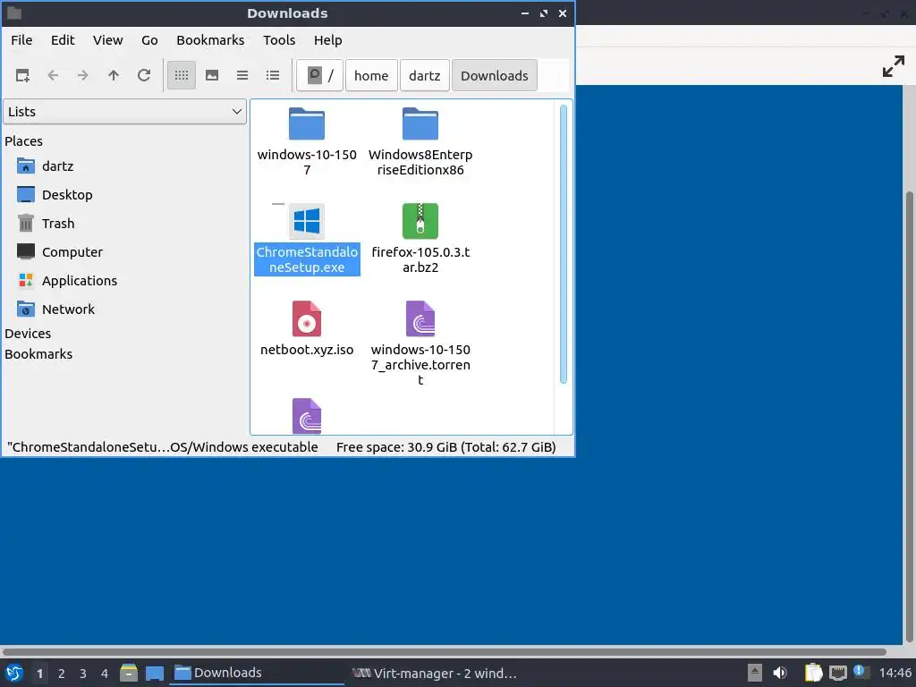Screen dimensions: 916x687
Task: Select the windows-10-1507_archive.torrent file icon
Action: point(420,319)
